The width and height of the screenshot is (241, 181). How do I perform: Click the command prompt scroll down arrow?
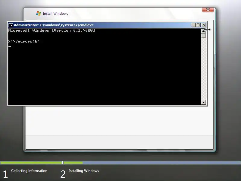coord(204,102)
